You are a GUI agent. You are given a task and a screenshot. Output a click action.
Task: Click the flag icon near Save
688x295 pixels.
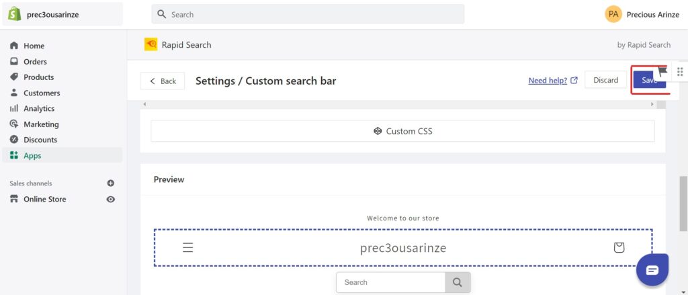[662, 71]
